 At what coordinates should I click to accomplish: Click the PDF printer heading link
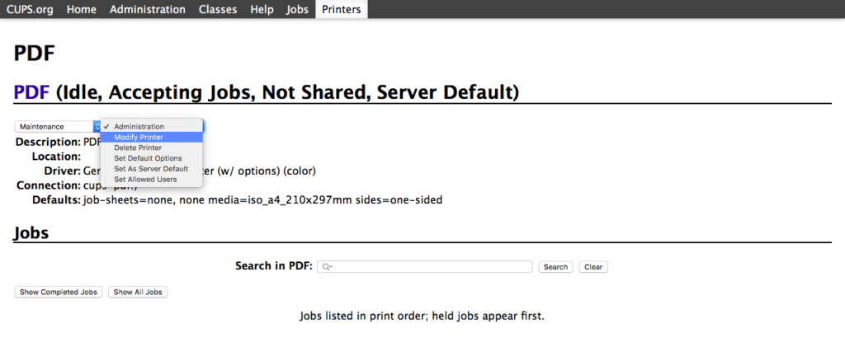point(32,91)
